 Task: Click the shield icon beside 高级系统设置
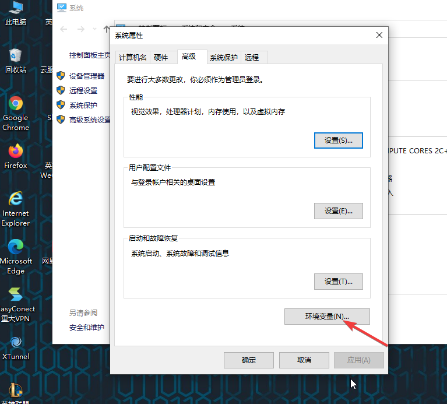[x=61, y=119]
